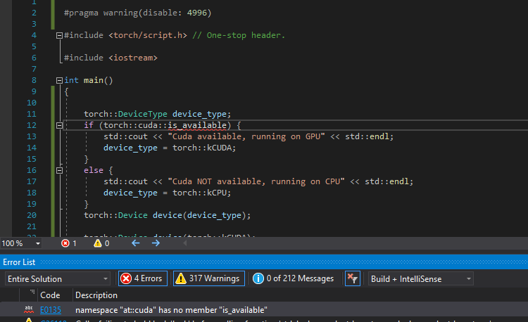Image resolution: width=528 pixels, height=322 pixels.
Task: Click the 'One-stop header.' comment
Action: [239, 35]
